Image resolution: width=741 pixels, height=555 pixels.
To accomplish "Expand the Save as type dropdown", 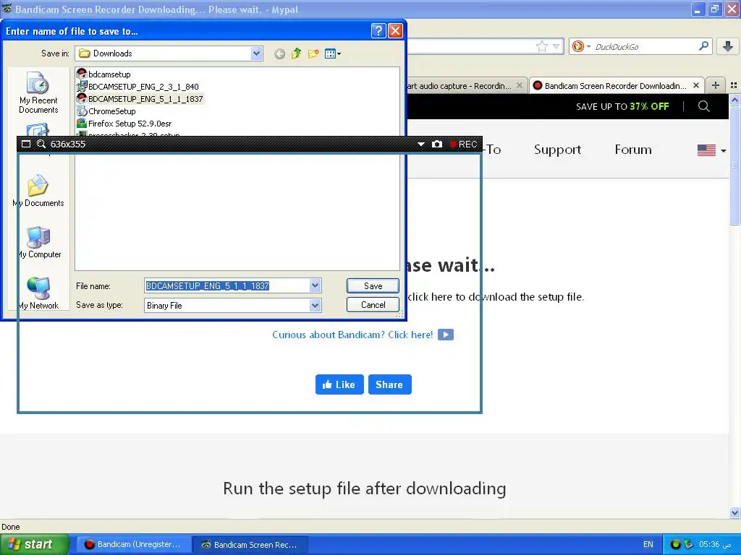I will coord(316,306).
